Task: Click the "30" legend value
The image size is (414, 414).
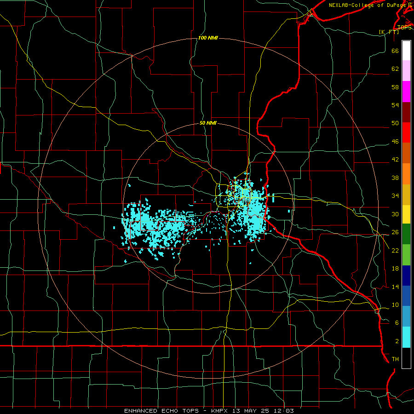Action: tap(395, 214)
